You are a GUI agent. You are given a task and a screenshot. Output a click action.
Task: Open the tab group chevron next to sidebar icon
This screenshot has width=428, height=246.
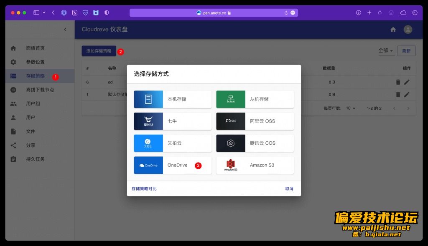pos(44,13)
